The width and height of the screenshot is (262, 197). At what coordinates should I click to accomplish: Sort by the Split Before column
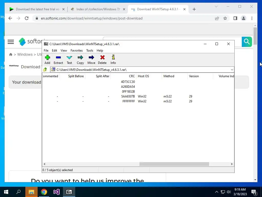72,76
